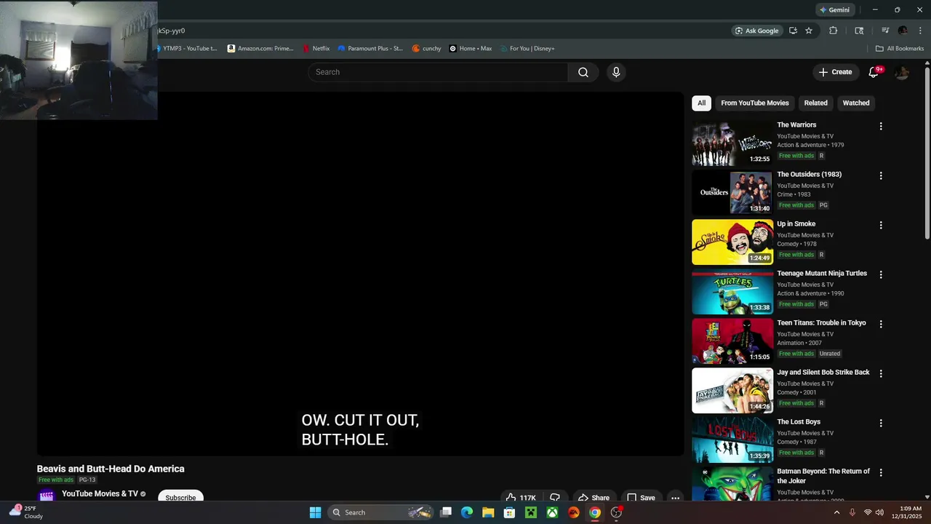Select From YouTube Movies filter chip

coord(755,103)
